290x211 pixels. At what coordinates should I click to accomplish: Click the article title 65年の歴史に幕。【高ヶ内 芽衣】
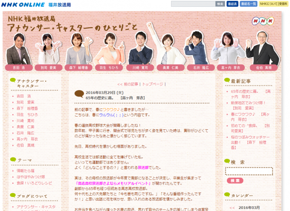(x=115, y=98)
